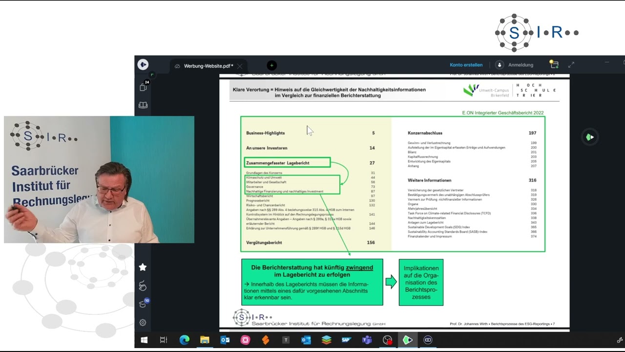Close the Werbung-Website.pdf tab
Image resolution: width=625 pixels, height=352 pixels.
(240, 66)
